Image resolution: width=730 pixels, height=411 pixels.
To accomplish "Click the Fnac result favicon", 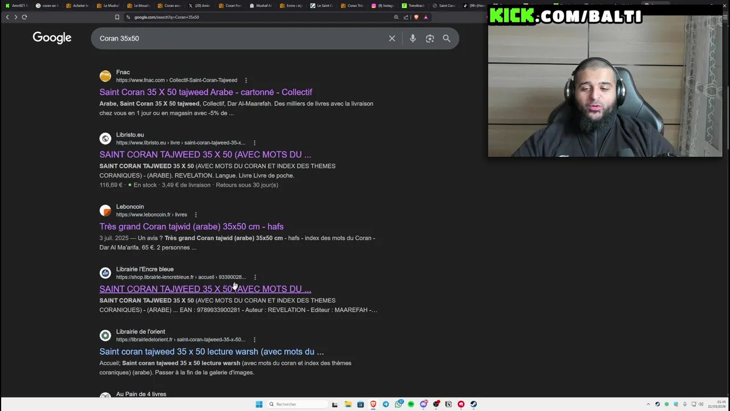I will [105, 76].
